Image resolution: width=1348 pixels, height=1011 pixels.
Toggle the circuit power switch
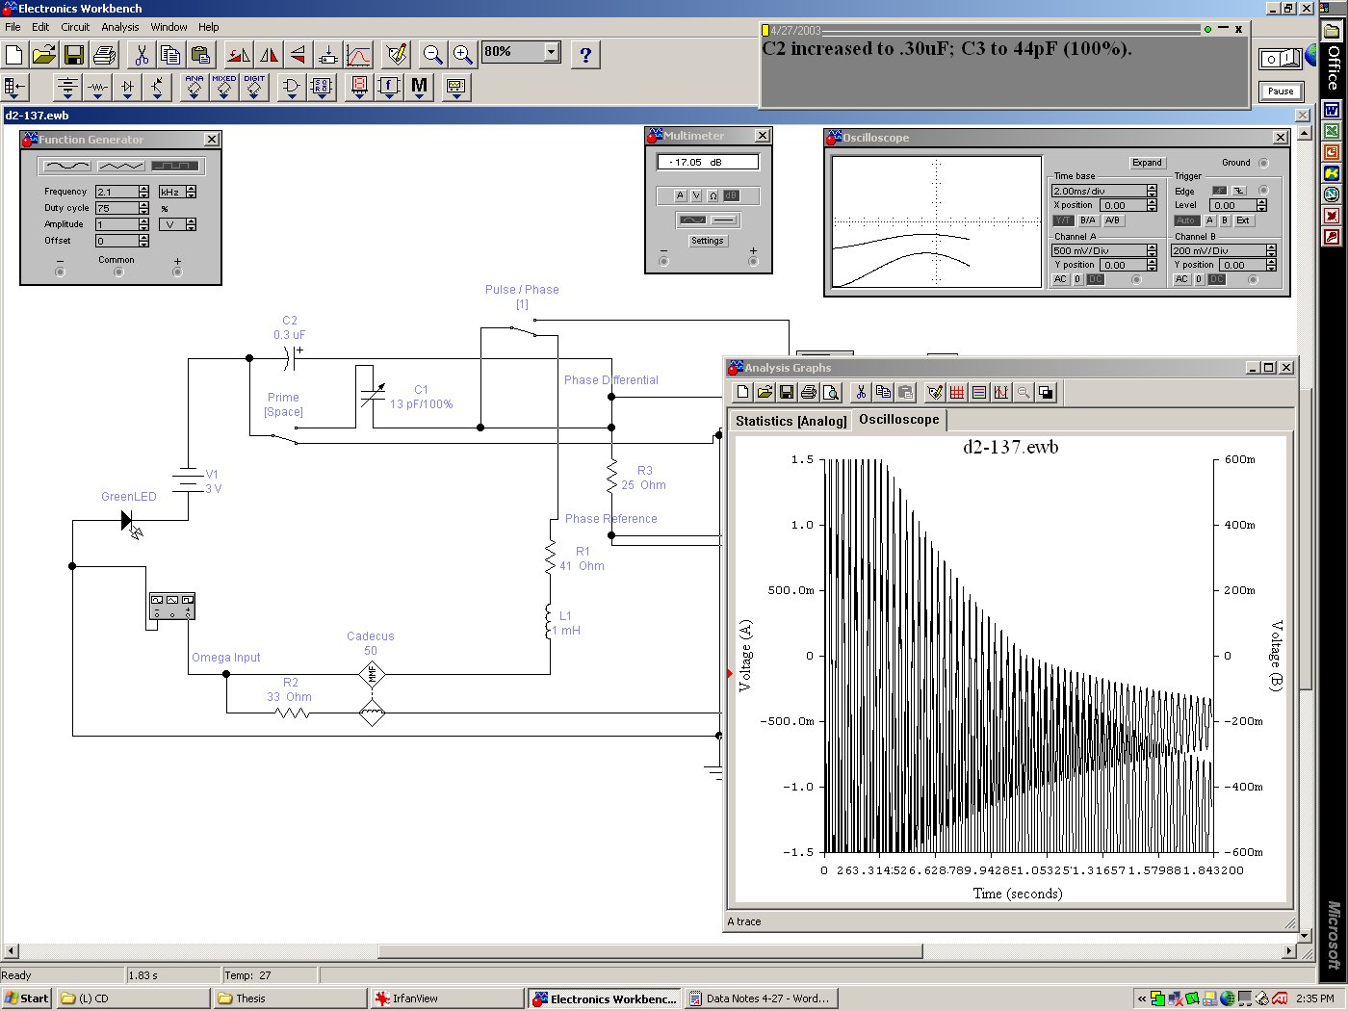pyautogui.click(x=1281, y=59)
